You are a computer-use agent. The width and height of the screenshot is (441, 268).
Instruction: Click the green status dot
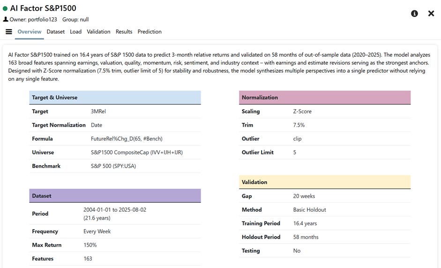click(5, 8)
